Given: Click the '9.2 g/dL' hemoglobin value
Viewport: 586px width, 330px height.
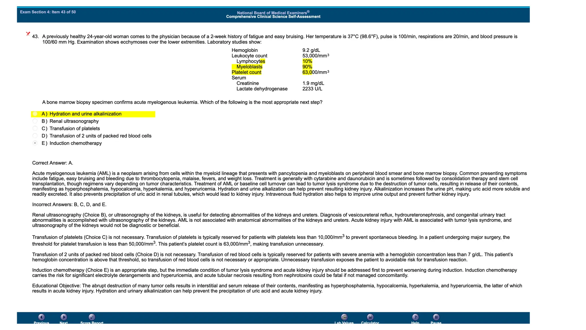Looking at the screenshot, I should [x=311, y=50].
